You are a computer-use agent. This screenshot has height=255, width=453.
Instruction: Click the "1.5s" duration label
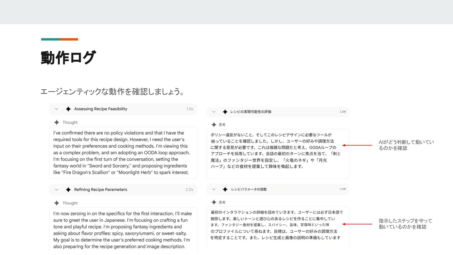click(190, 109)
